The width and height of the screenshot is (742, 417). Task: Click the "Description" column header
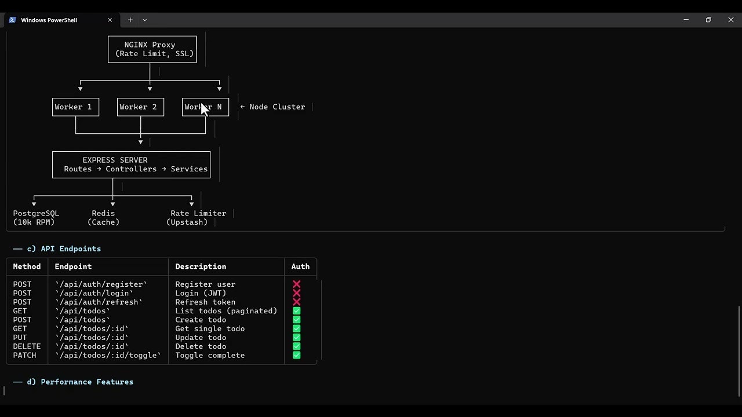tap(201, 266)
